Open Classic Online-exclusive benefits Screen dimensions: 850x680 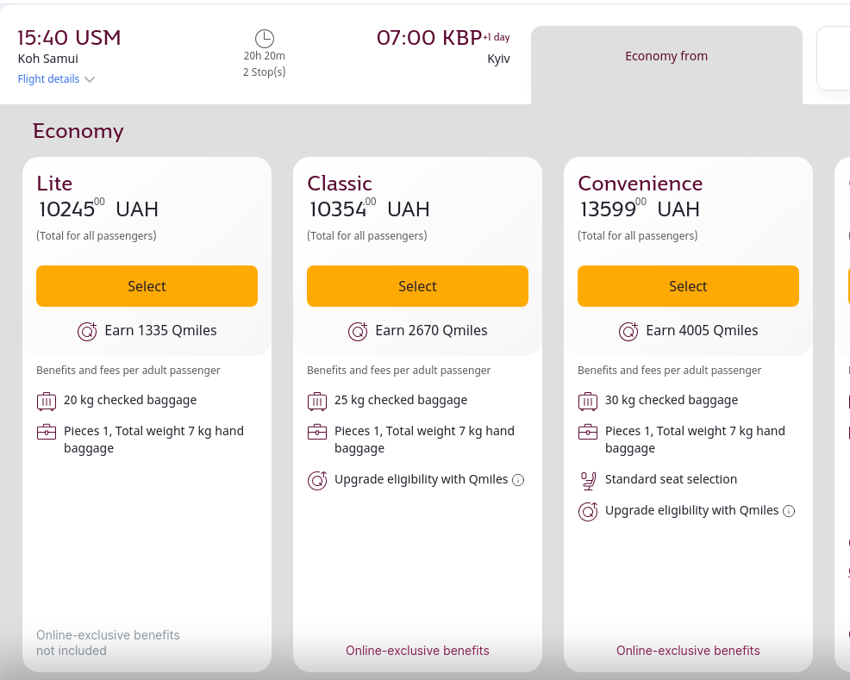click(x=417, y=651)
